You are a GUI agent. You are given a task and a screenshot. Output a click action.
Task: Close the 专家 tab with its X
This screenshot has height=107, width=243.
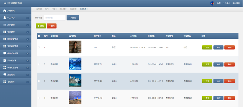[x=56, y=9]
